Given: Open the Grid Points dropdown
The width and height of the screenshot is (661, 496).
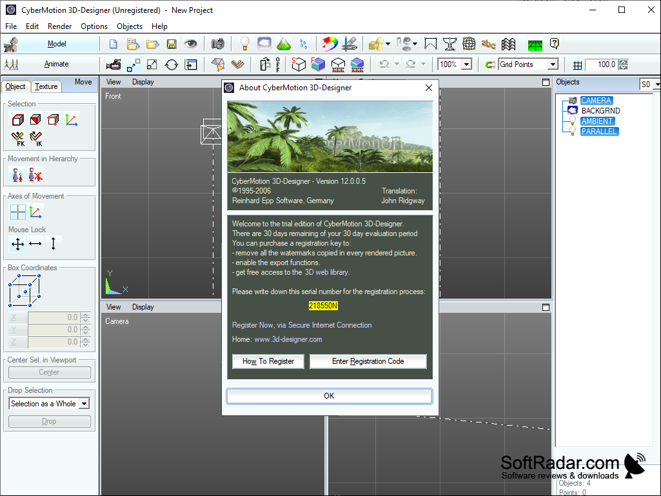Looking at the screenshot, I should (x=553, y=64).
